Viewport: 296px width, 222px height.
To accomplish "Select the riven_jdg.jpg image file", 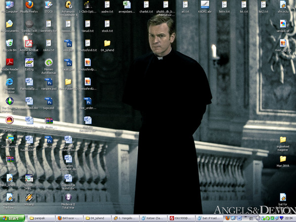I will (283, 43).
